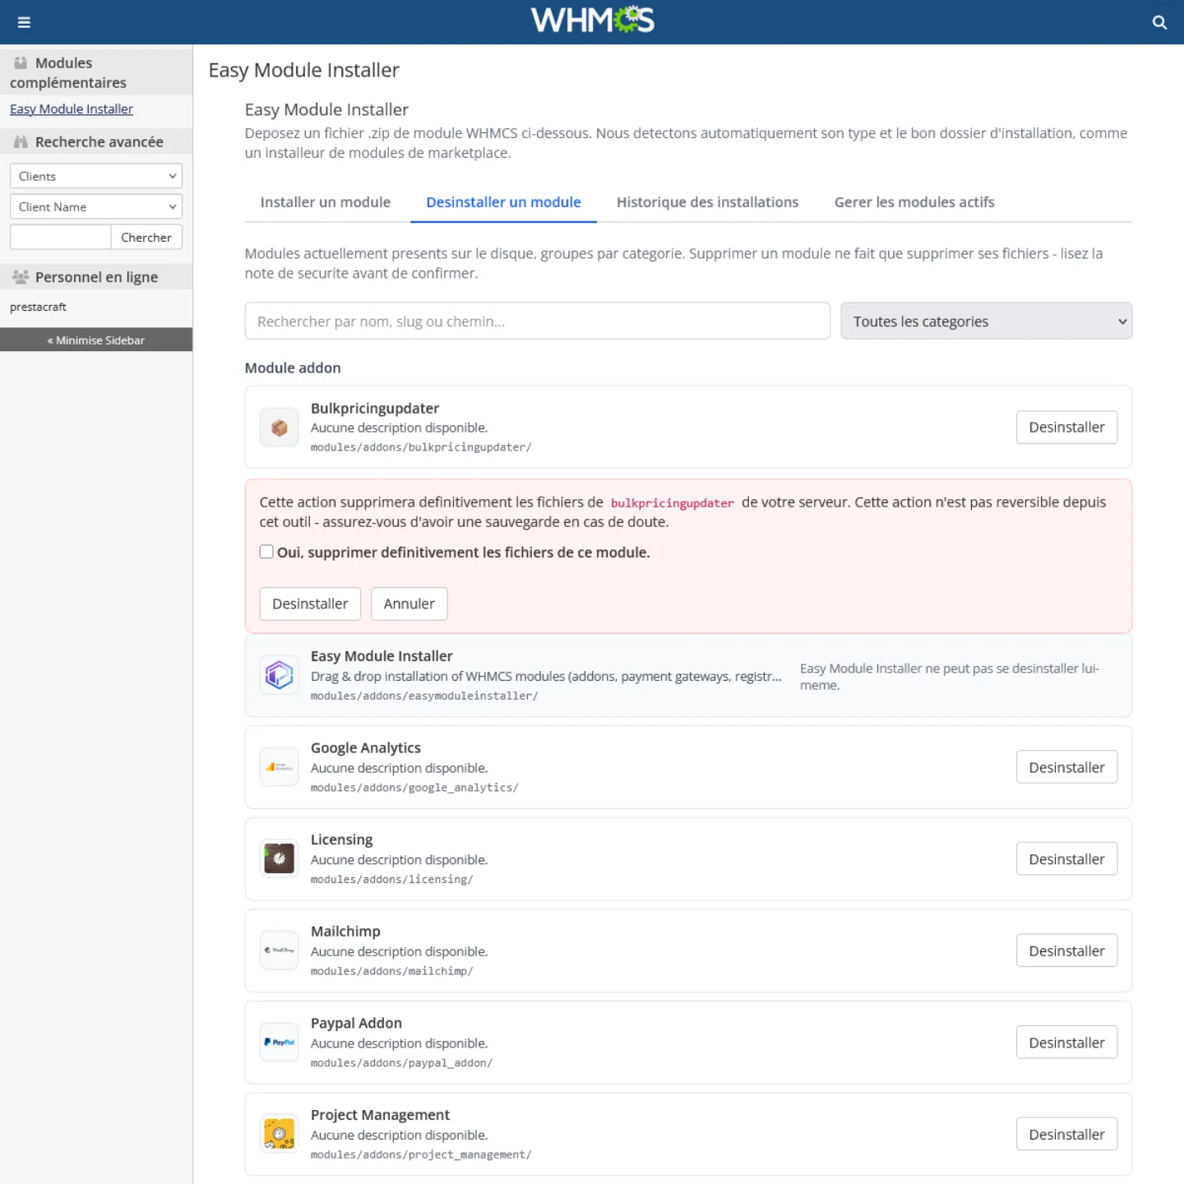Click the Modules complémentaires sidebar icon
The image size is (1184, 1184).
[x=21, y=62]
